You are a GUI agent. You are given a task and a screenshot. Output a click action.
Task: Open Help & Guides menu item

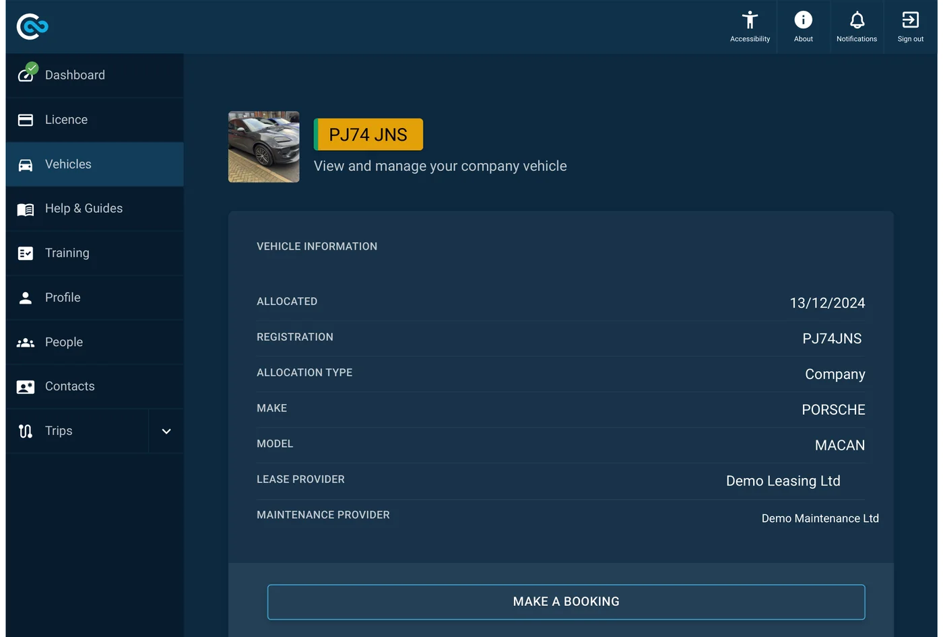pyautogui.click(x=95, y=209)
